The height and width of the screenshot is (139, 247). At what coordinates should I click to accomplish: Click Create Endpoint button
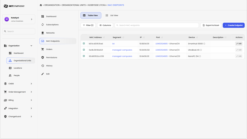[x=234, y=25]
